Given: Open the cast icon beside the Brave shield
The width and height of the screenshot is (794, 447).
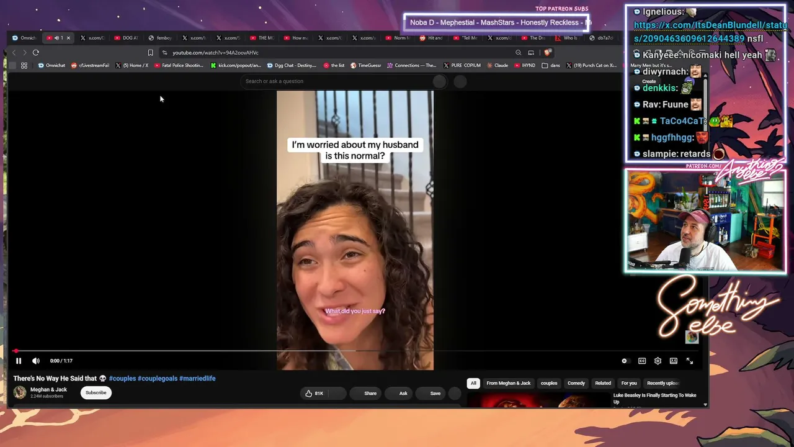Looking at the screenshot, I should pos(531,53).
